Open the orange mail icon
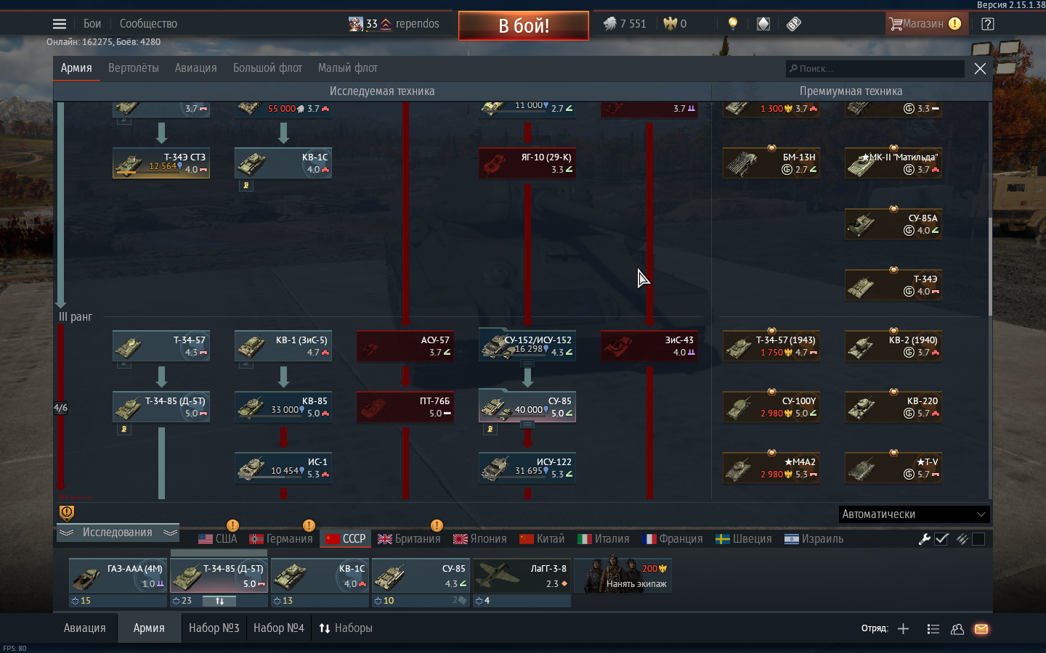The image size is (1046, 653). pyautogui.click(x=981, y=629)
